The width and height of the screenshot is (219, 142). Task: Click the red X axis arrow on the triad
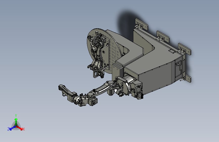[x=19, y=128]
